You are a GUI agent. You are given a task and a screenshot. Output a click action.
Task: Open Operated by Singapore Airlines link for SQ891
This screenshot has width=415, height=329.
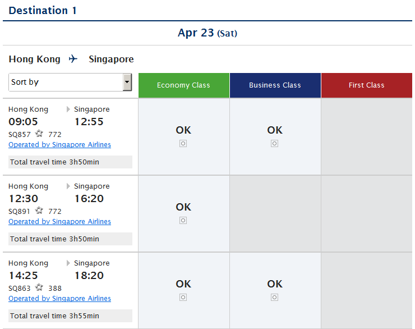[59, 222]
